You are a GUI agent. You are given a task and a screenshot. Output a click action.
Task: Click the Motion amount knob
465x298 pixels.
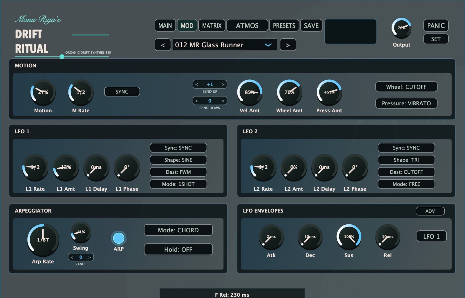43,92
